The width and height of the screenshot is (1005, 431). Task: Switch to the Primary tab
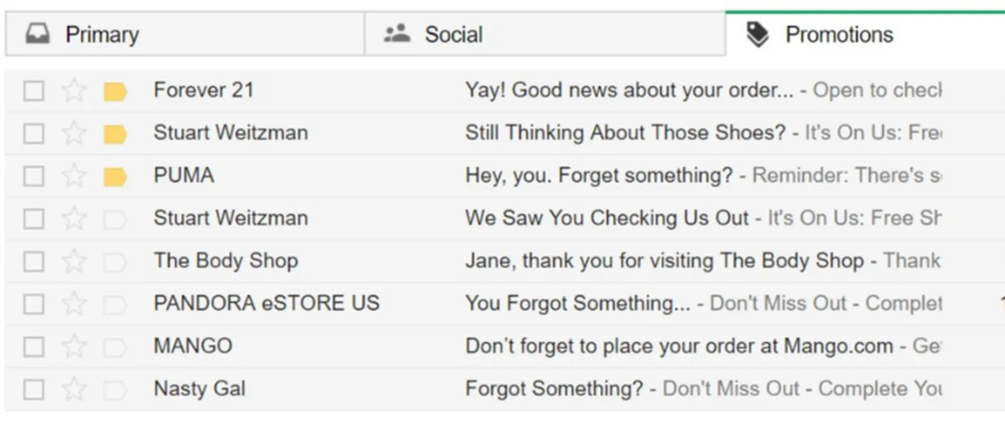point(102,35)
